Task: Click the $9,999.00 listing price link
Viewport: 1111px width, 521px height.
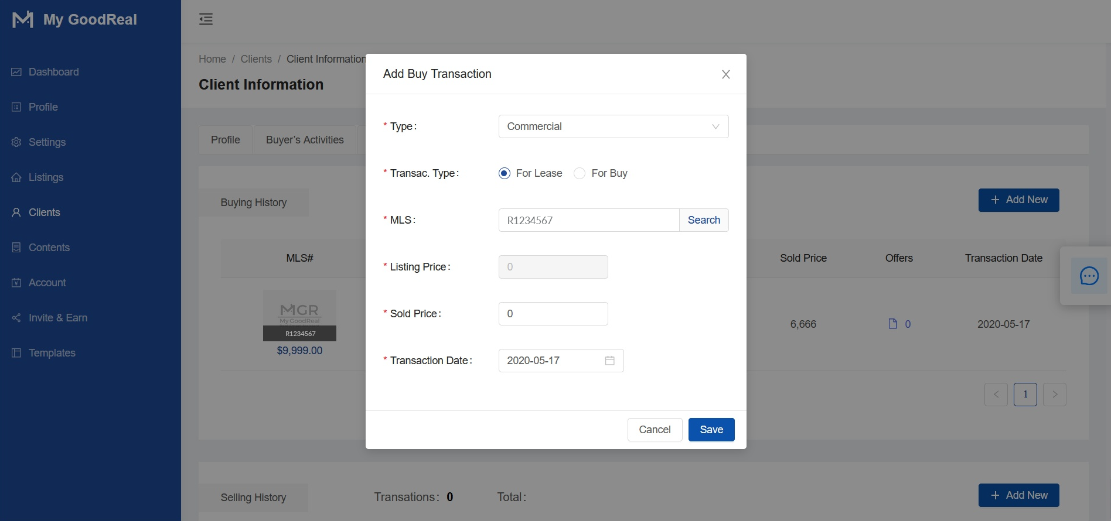Action: point(299,351)
